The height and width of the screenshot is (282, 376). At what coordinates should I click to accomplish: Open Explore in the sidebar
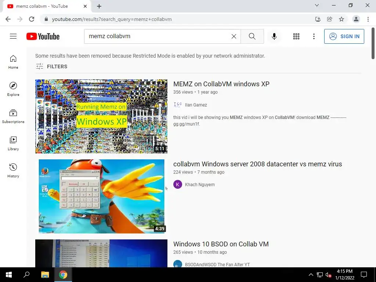click(x=13, y=89)
